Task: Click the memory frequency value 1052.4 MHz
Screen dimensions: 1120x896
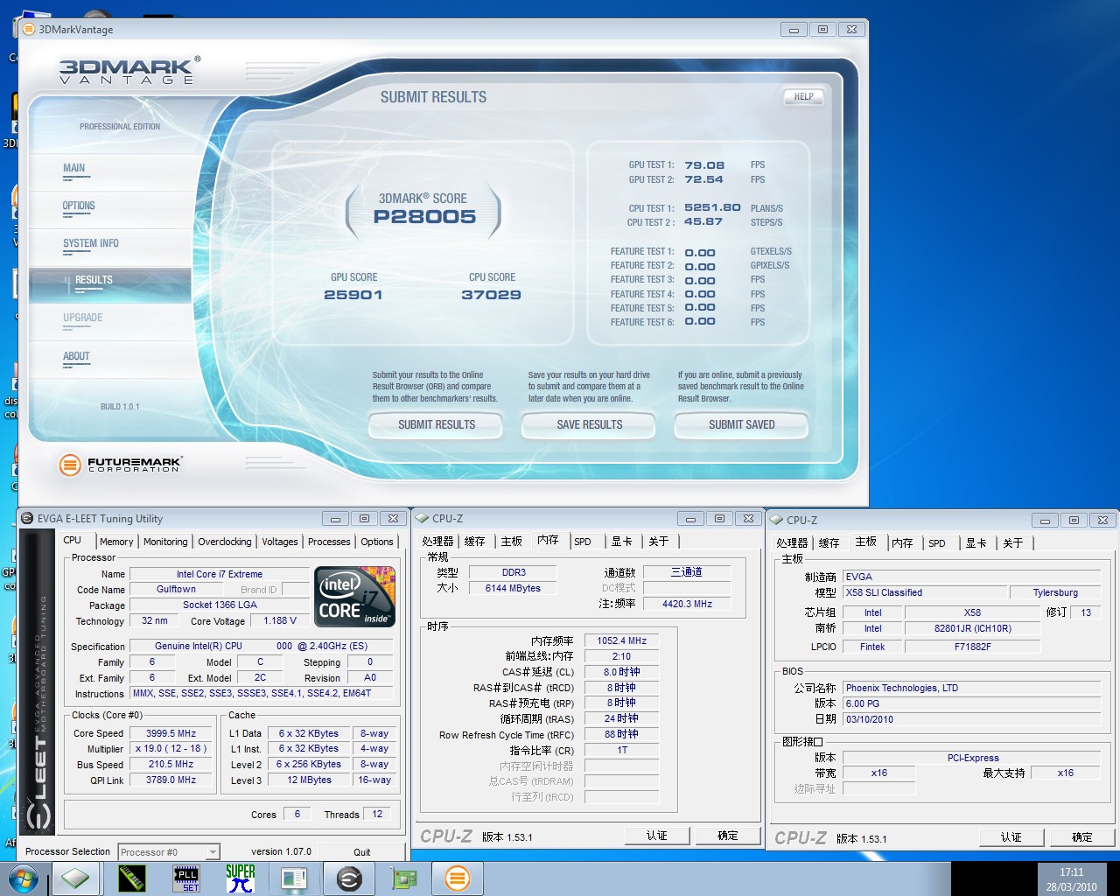Action: point(621,640)
